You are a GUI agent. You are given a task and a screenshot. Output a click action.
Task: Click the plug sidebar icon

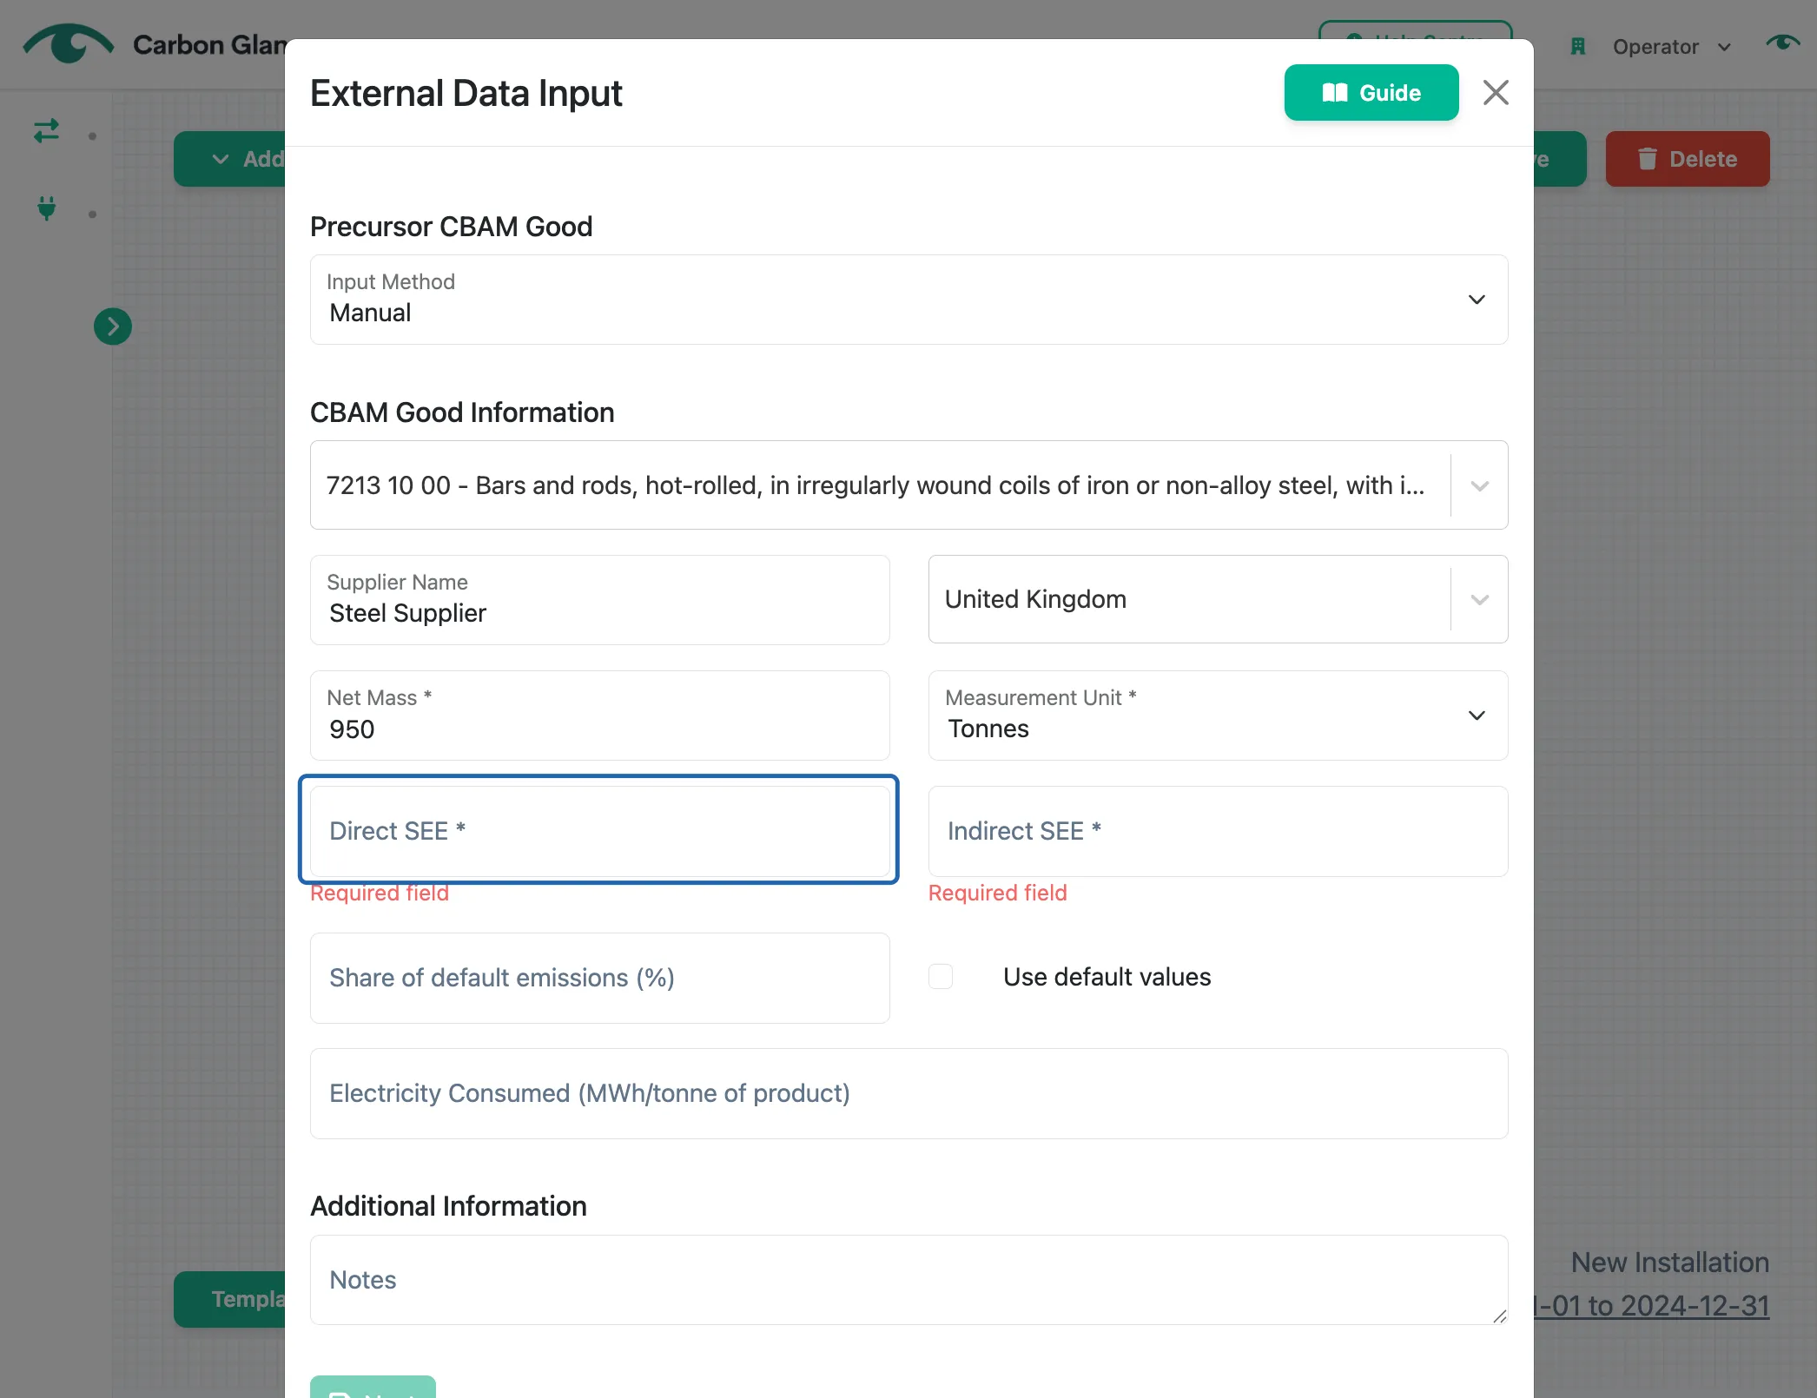47,208
